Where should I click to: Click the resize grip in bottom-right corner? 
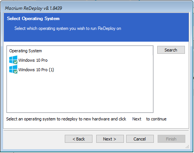[187, 147]
